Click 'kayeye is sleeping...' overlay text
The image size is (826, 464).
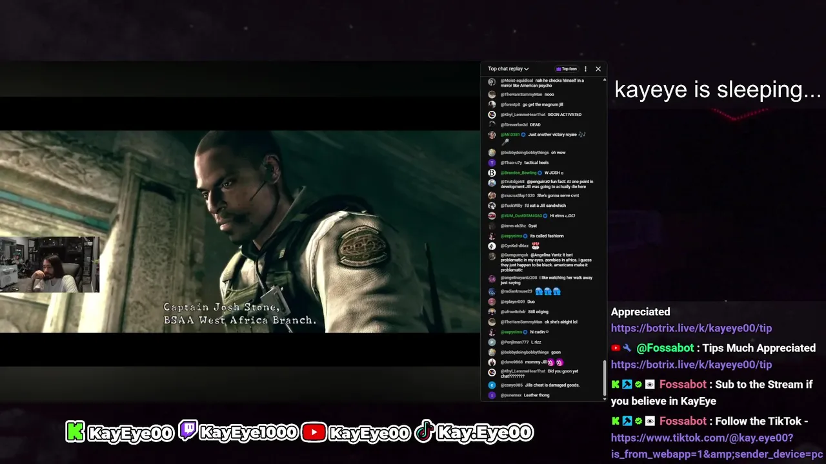point(718,90)
